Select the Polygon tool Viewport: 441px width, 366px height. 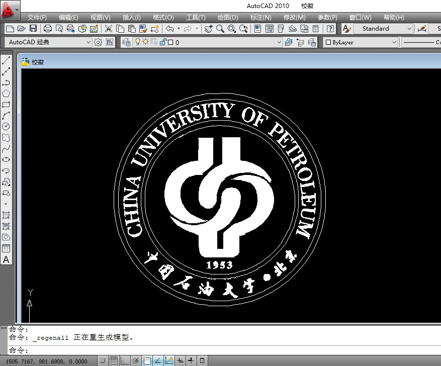pyautogui.click(x=6, y=94)
